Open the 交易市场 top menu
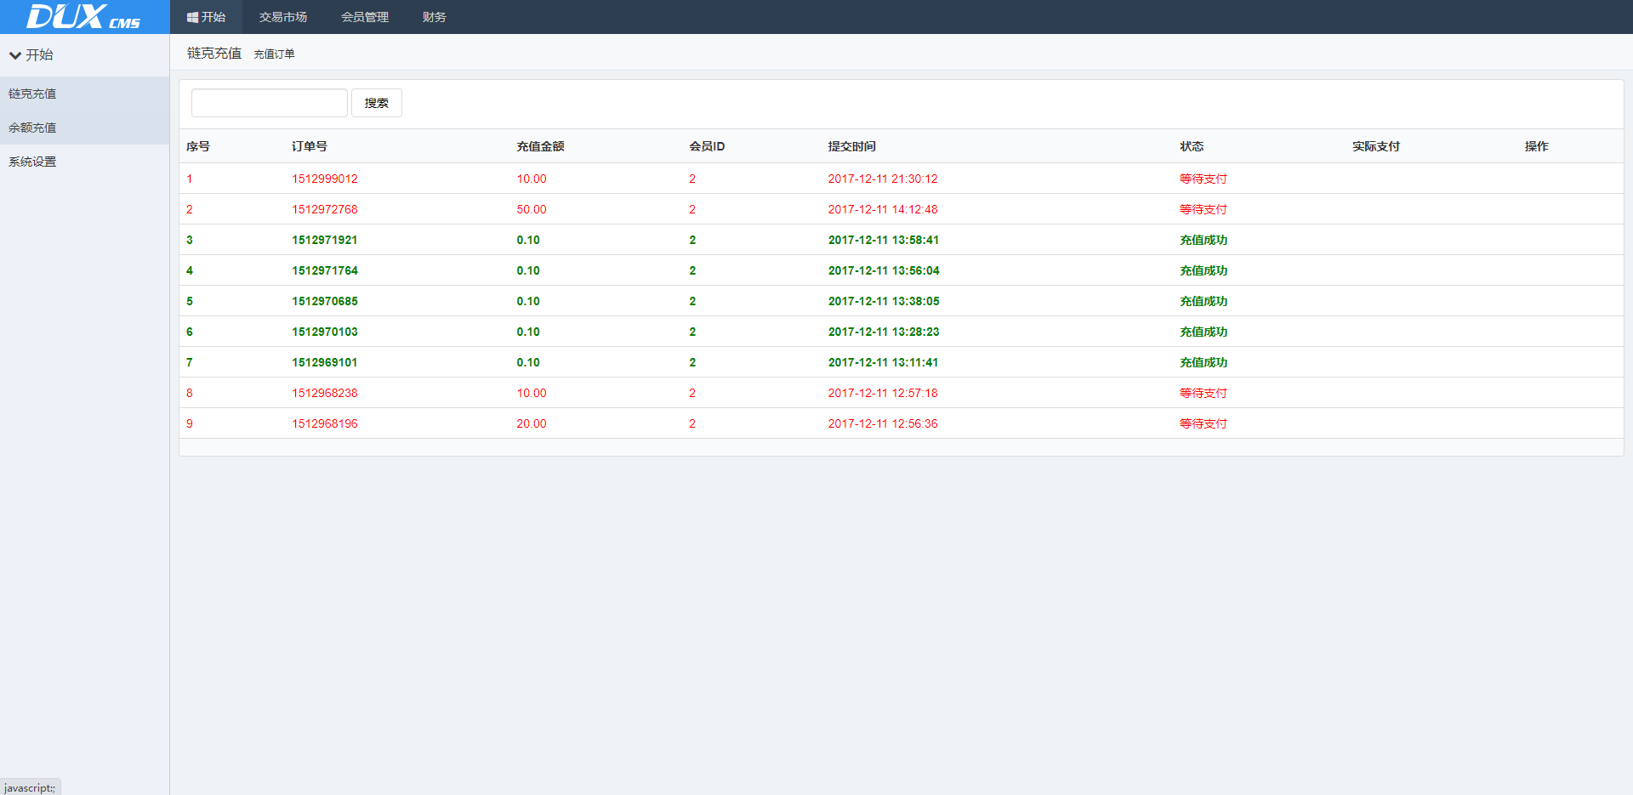Viewport: 1633px width, 795px height. click(282, 17)
